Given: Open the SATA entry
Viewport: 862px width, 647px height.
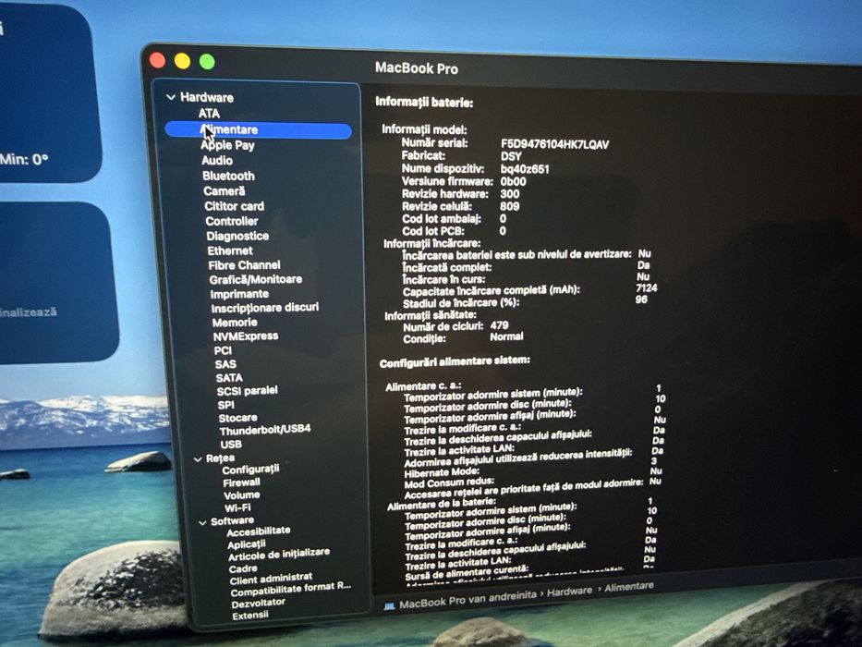Looking at the screenshot, I should 229,378.
